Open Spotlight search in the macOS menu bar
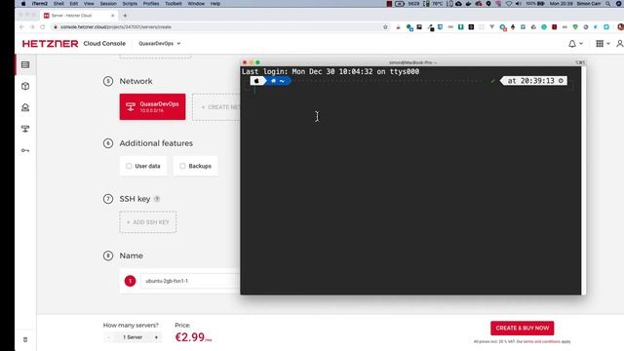The height and width of the screenshot is (351, 624). pyautogui.click(x=607, y=4)
